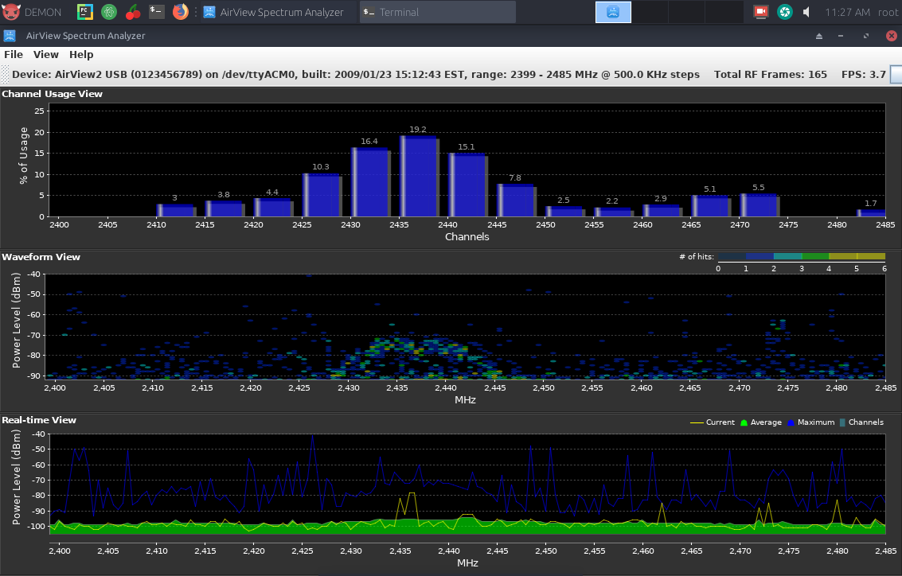Image resolution: width=902 pixels, height=576 pixels.
Task: Maximize the AirView Spectrum Analyzer window
Action: pos(865,37)
